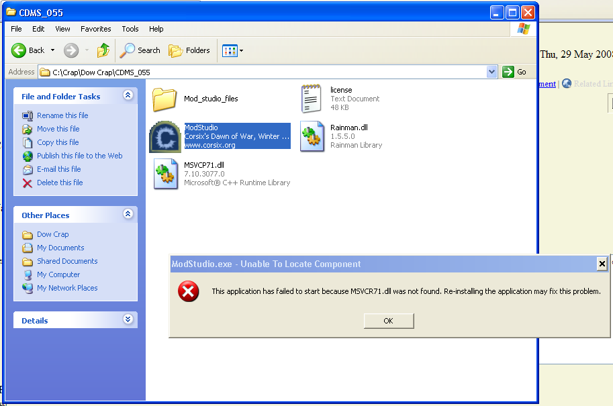This screenshot has height=406, width=613.
Task: Click the Copy this file icon
Action: coord(28,143)
